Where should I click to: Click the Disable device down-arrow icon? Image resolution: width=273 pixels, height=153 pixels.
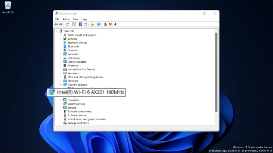[115, 24]
